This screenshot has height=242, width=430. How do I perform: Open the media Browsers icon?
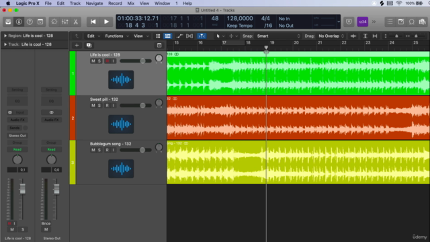pyautogui.click(x=423, y=22)
